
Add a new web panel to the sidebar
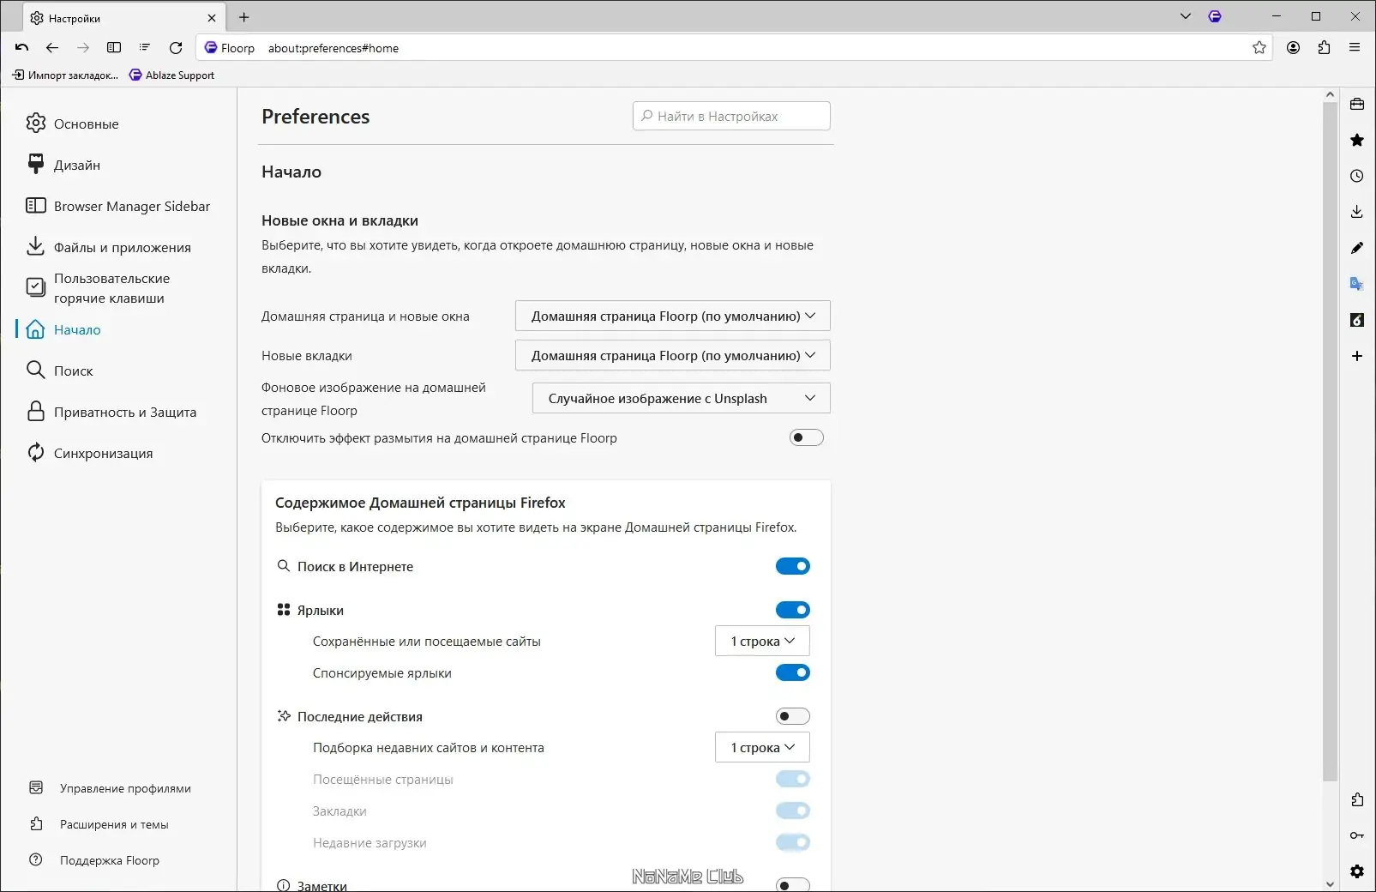(1356, 356)
